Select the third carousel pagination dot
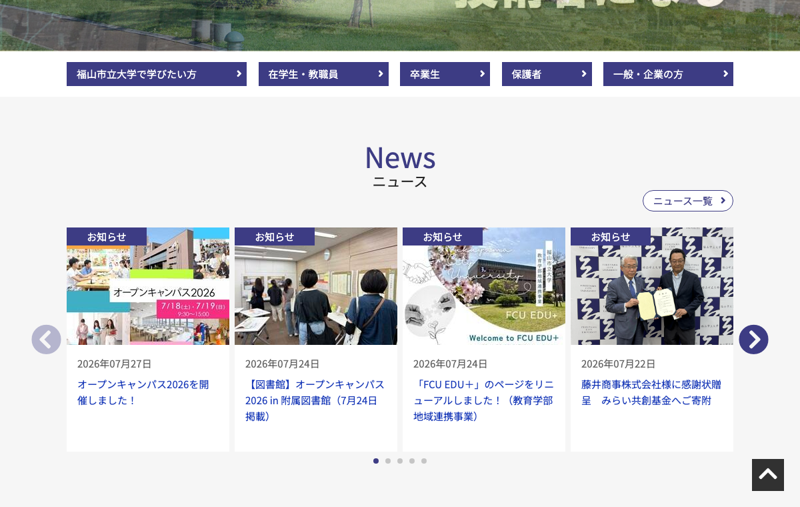Screen dimensions: 800x507 pyautogui.click(x=400, y=461)
